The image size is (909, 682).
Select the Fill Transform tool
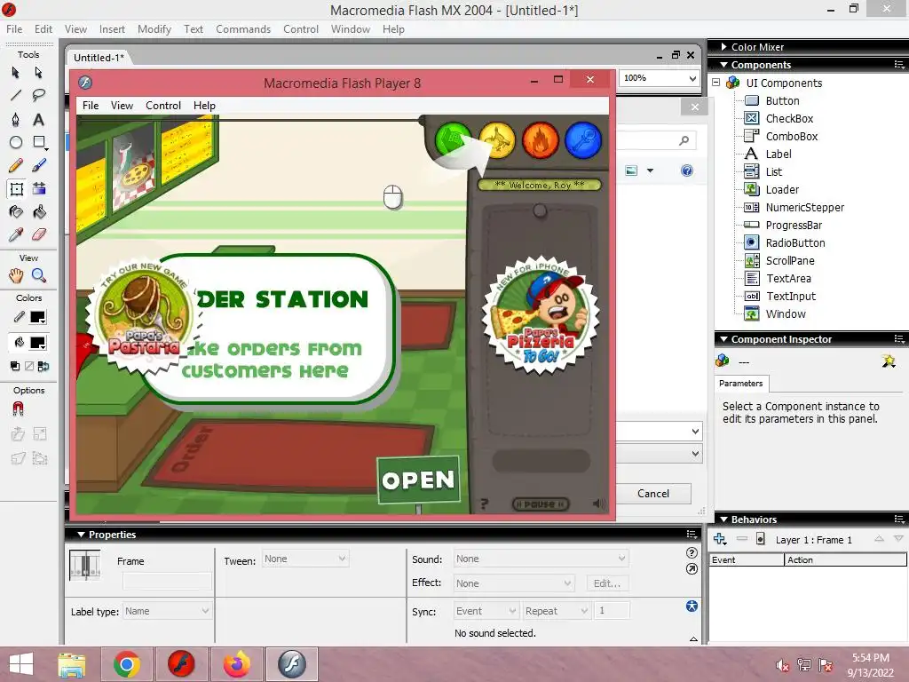coord(39,188)
